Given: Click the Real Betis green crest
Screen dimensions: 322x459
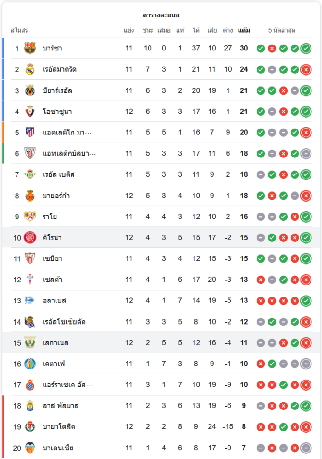Looking at the screenshot, I should [x=30, y=174].
